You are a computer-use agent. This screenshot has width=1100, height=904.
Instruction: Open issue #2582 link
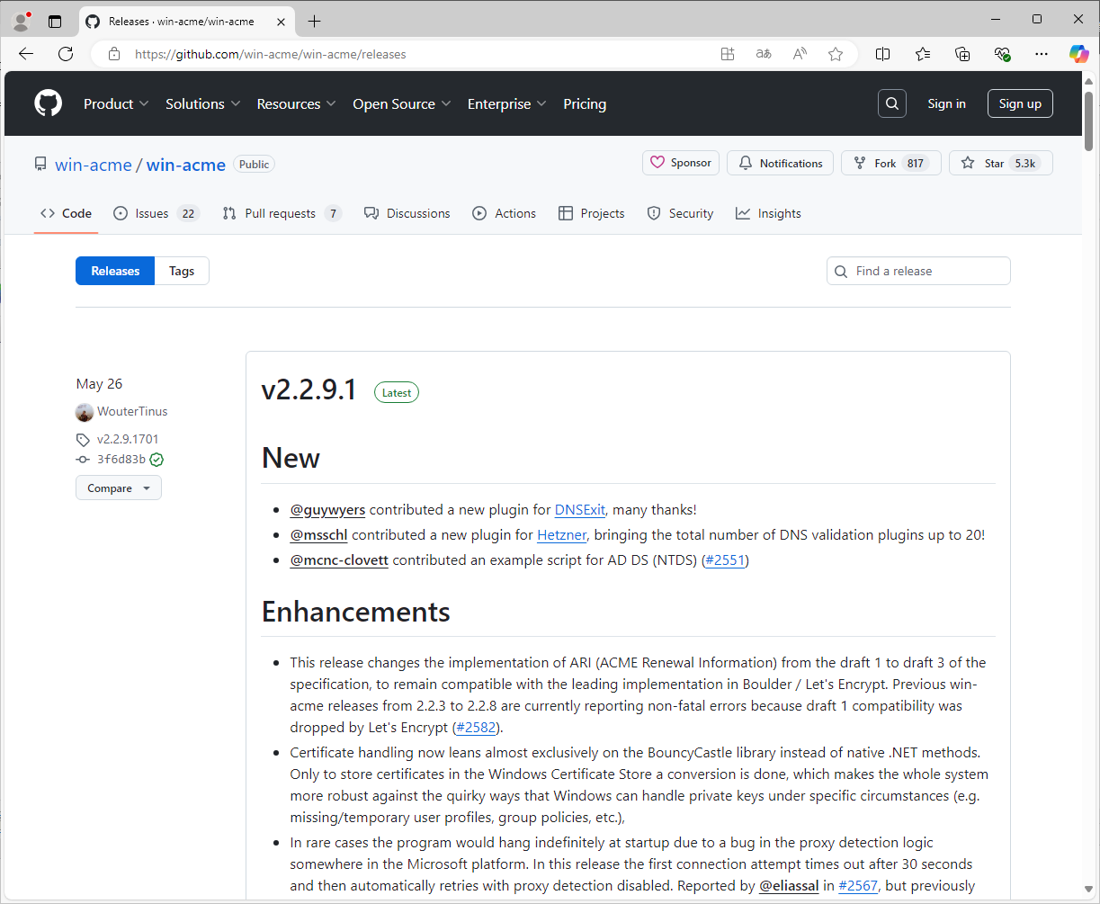click(x=478, y=728)
